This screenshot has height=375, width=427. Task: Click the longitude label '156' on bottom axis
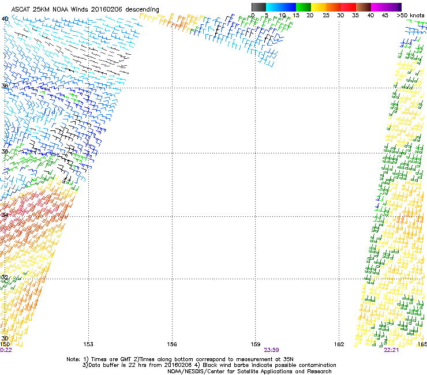(172, 344)
